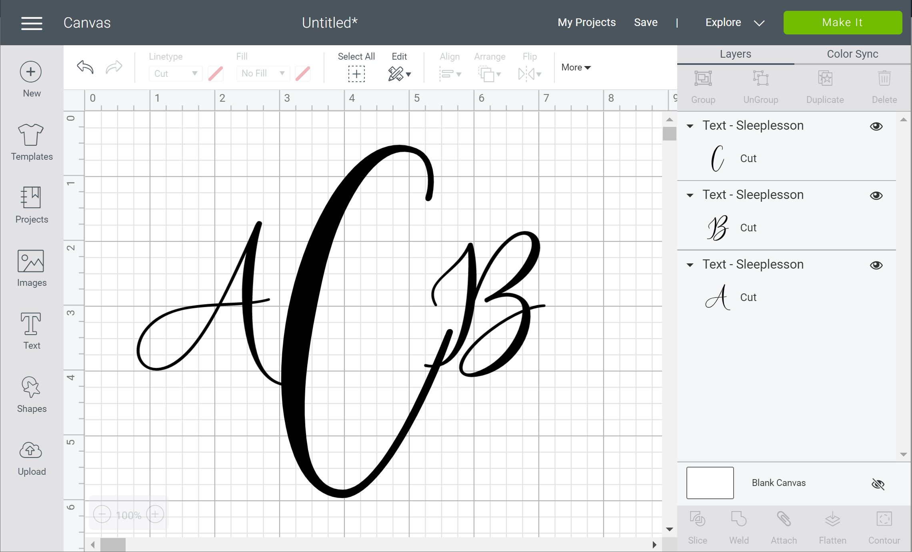Image resolution: width=912 pixels, height=552 pixels.
Task: Show the Blank Canvas background
Action: 878,484
